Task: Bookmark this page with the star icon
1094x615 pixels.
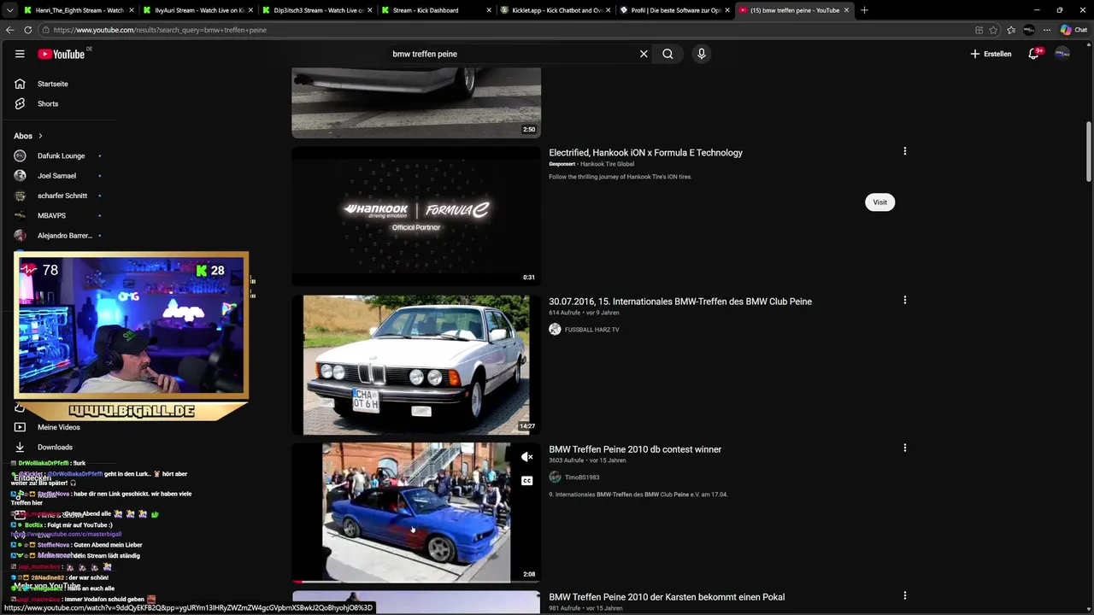Action: (993, 30)
